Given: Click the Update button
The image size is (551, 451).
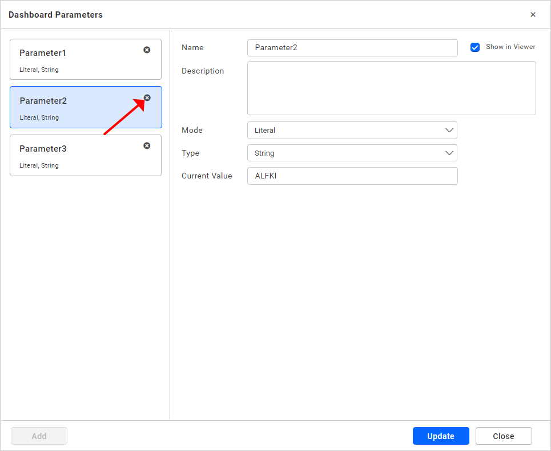Looking at the screenshot, I should point(441,436).
